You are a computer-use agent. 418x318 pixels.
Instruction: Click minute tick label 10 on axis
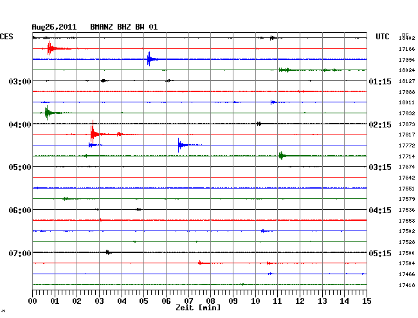pyautogui.click(x=255, y=301)
